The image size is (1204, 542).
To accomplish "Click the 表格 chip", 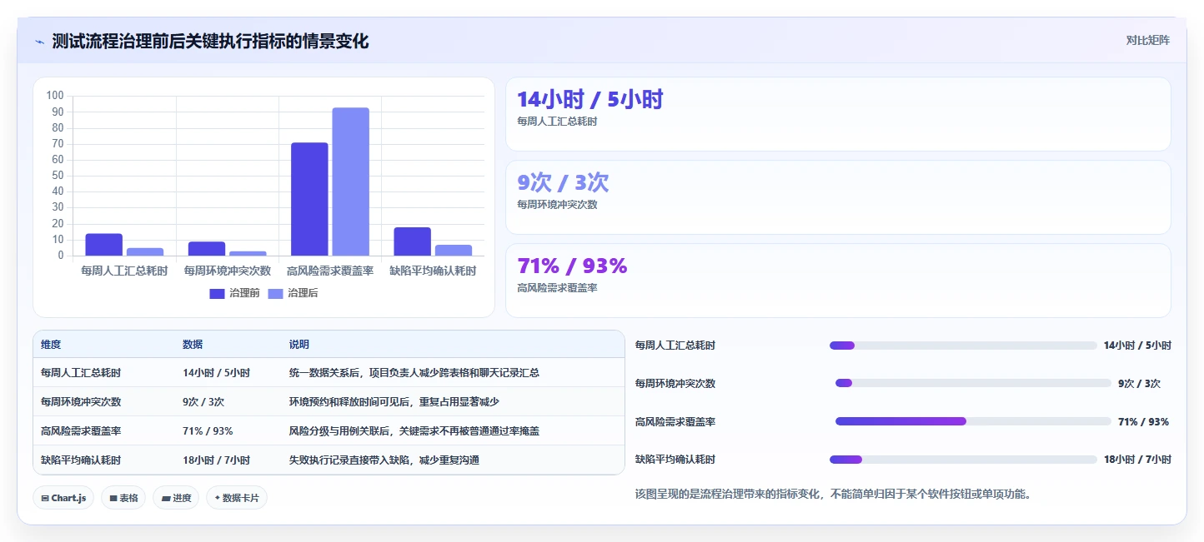I will coord(123,498).
